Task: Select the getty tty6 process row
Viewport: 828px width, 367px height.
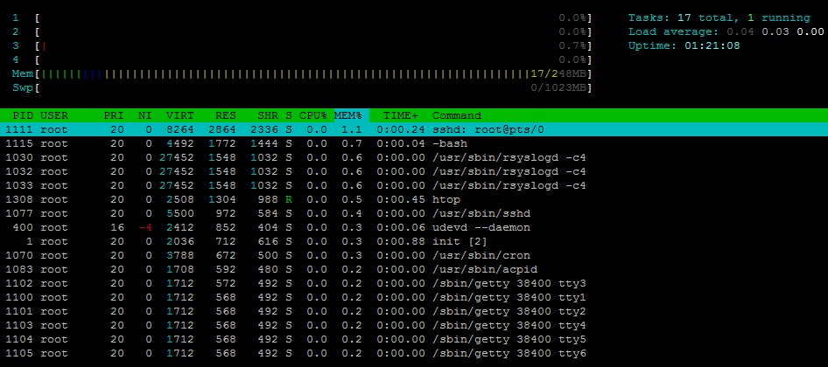Action: 414,353
